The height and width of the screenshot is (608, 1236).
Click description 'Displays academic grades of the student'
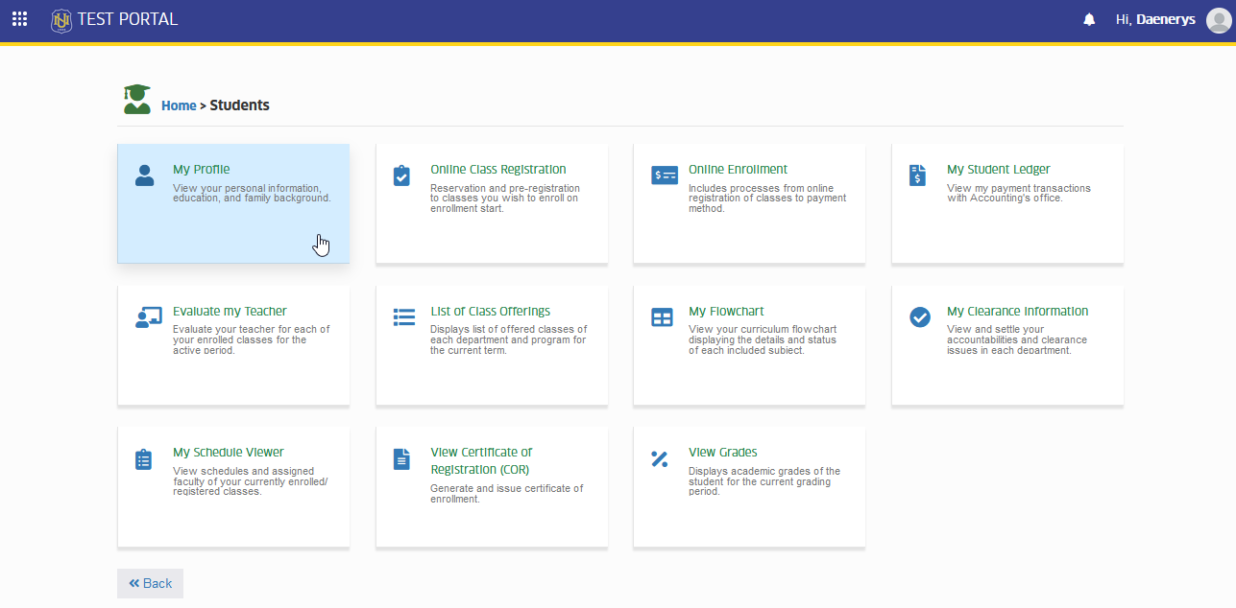click(x=764, y=481)
